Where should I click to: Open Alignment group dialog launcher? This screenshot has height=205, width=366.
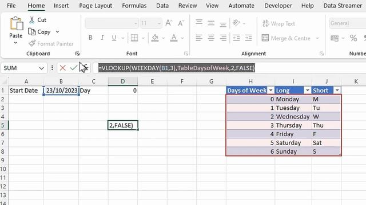point(321,54)
